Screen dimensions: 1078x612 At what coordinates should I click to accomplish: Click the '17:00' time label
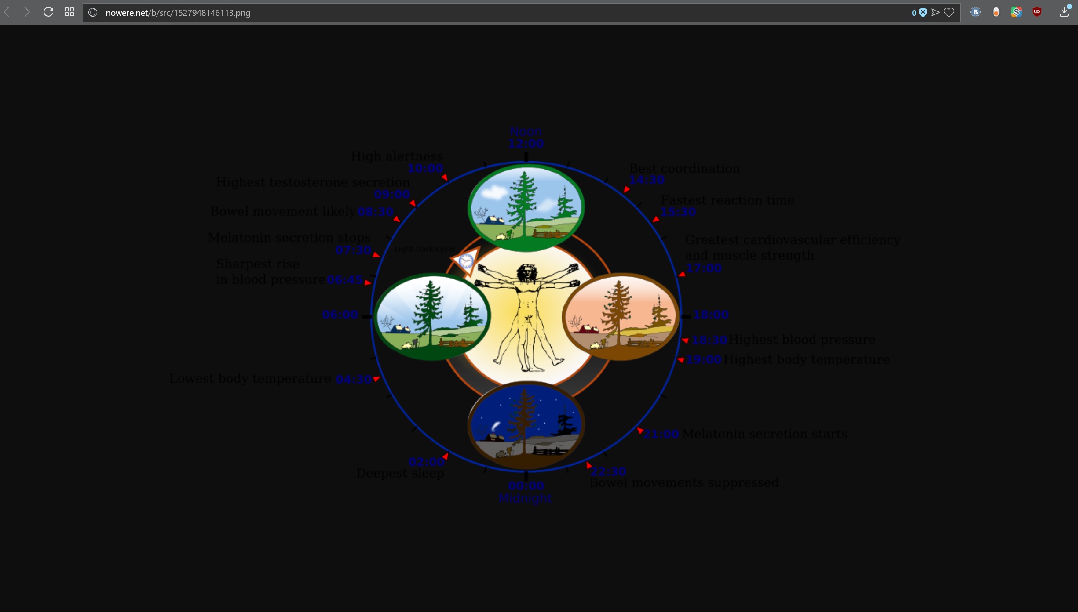(x=704, y=268)
